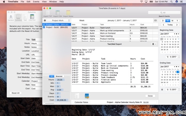Viewport: 186px width, 116px height.
Task: Click the Export Notes toolbar icon
Action: click(68, 13)
